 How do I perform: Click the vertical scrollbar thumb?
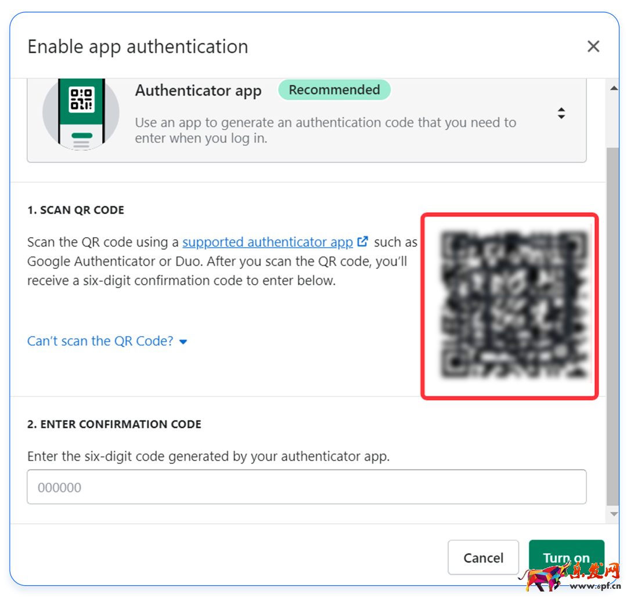[612, 327]
